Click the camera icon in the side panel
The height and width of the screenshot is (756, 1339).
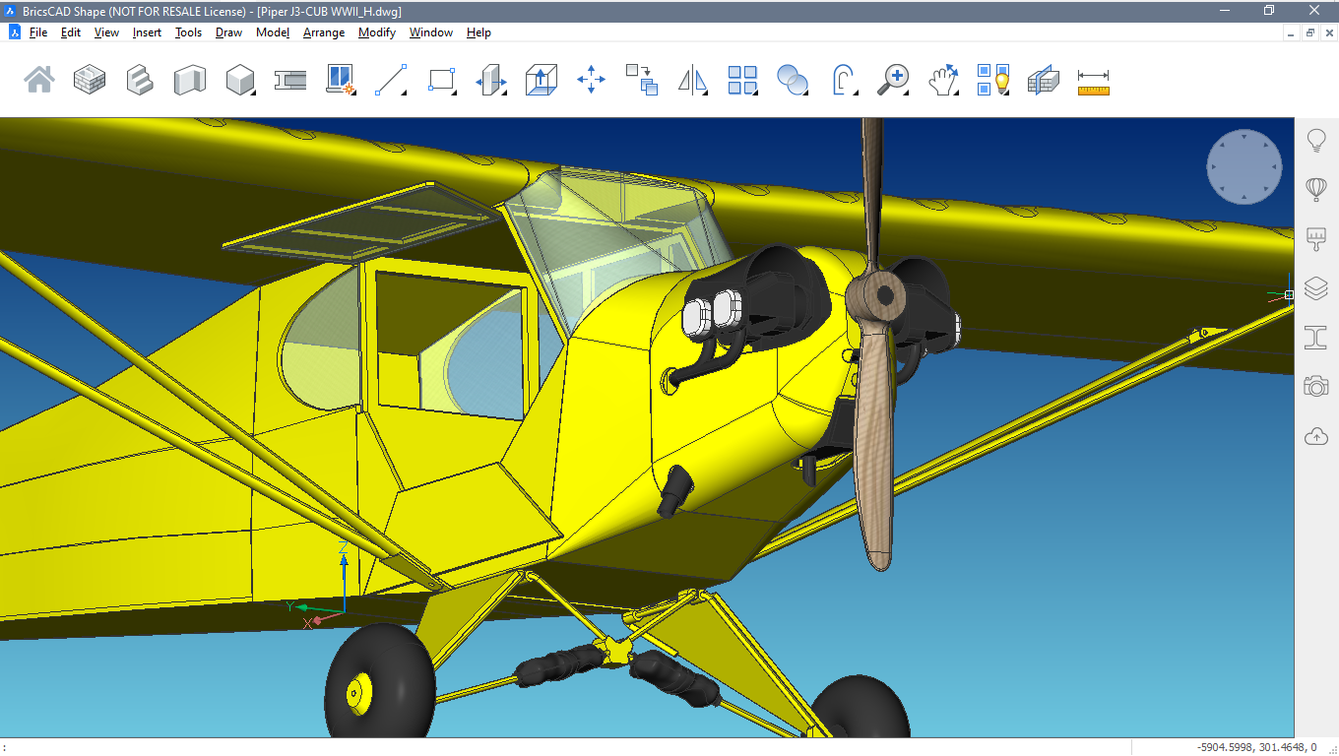(x=1316, y=386)
